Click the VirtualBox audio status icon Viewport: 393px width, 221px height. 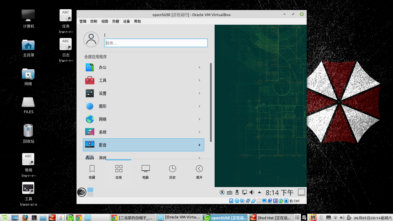click(242, 201)
